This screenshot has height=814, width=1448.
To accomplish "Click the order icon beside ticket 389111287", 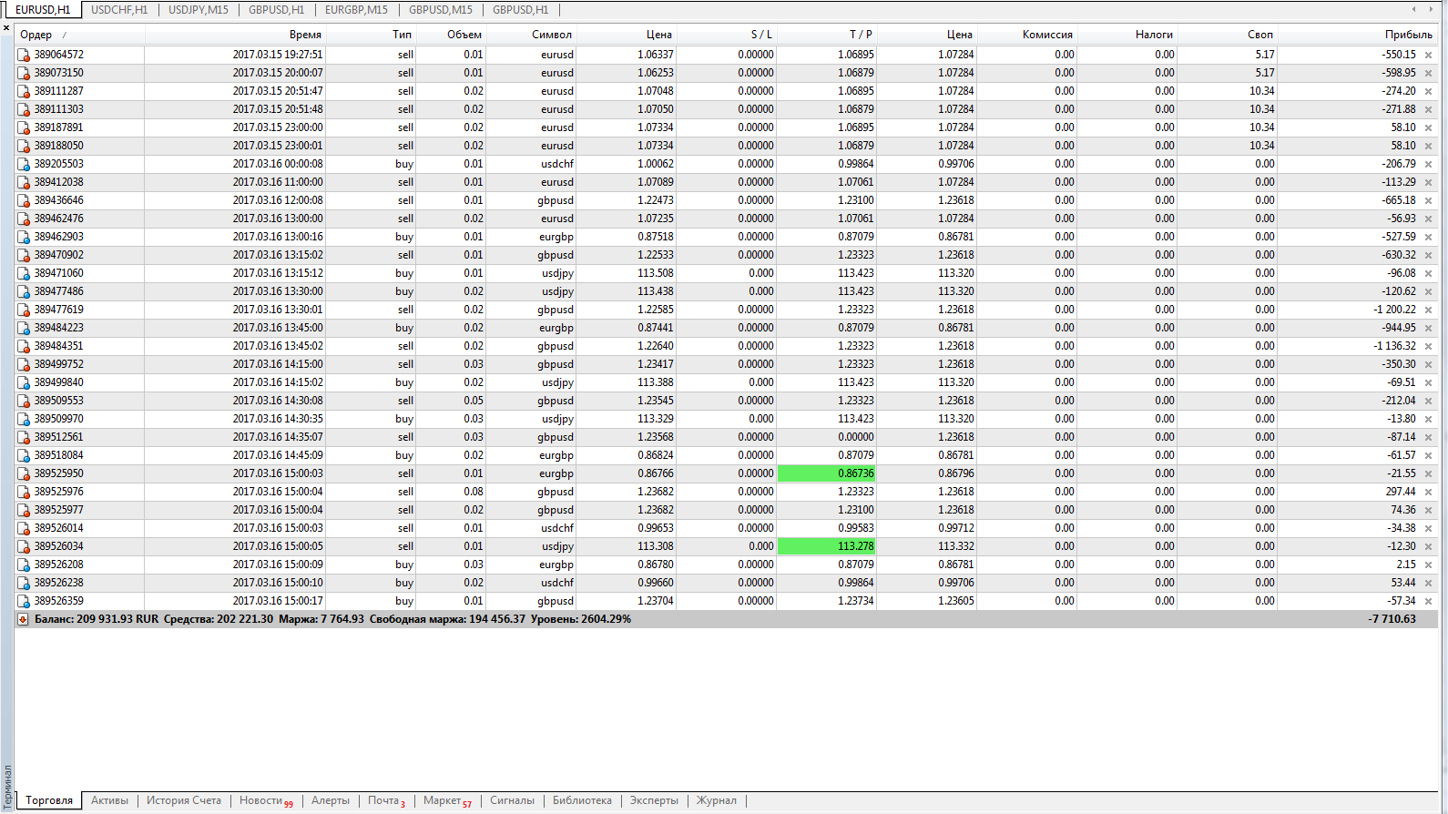I will pos(24,92).
